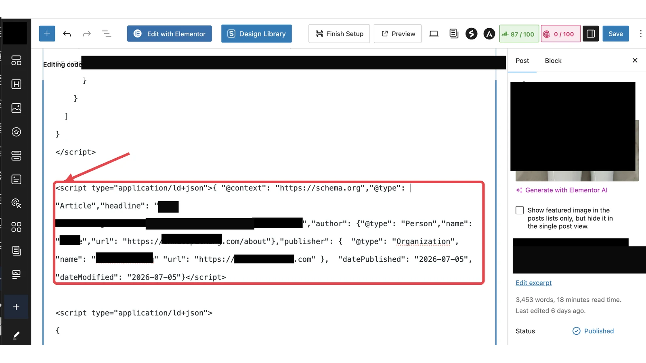Viewport: 646px width, 363px height.
Task: Preview the post in new tab
Action: 398,34
